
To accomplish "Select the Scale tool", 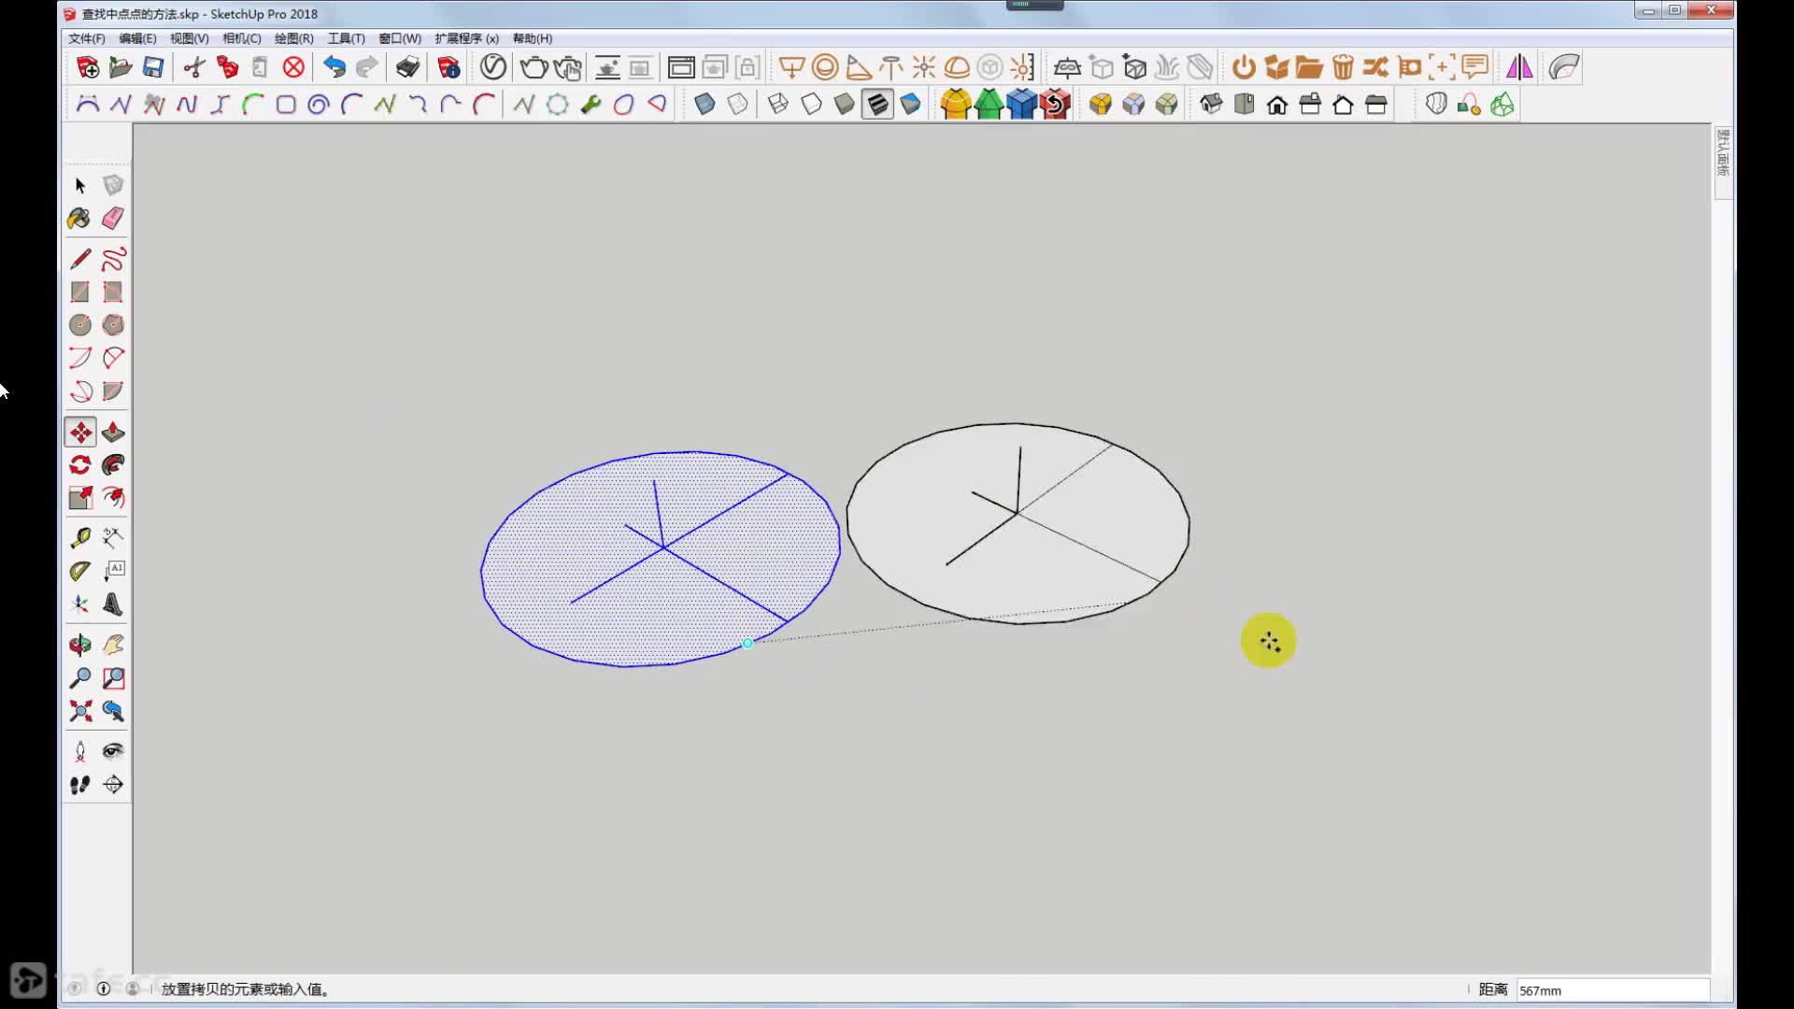I will tap(80, 498).
